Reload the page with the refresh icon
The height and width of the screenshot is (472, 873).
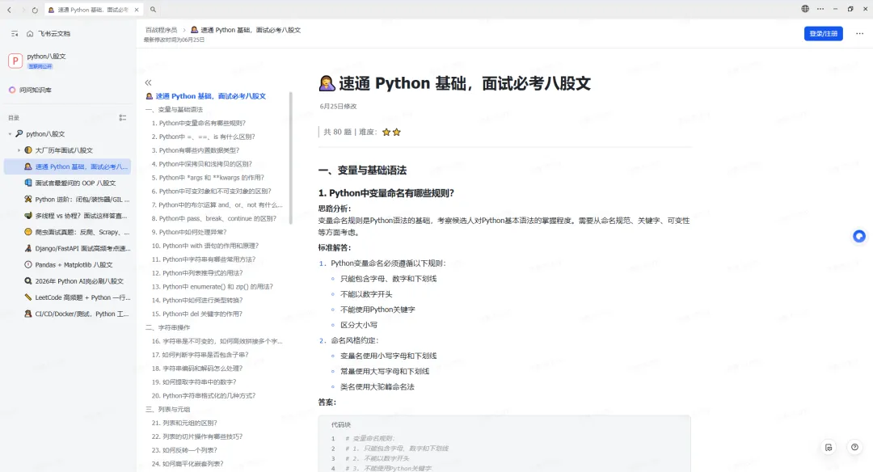click(x=35, y=10)
